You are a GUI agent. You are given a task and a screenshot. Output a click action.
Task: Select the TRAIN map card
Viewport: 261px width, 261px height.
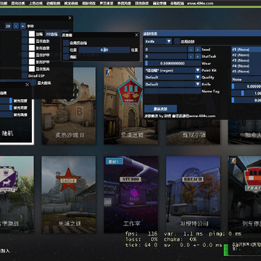pos(244,194)
